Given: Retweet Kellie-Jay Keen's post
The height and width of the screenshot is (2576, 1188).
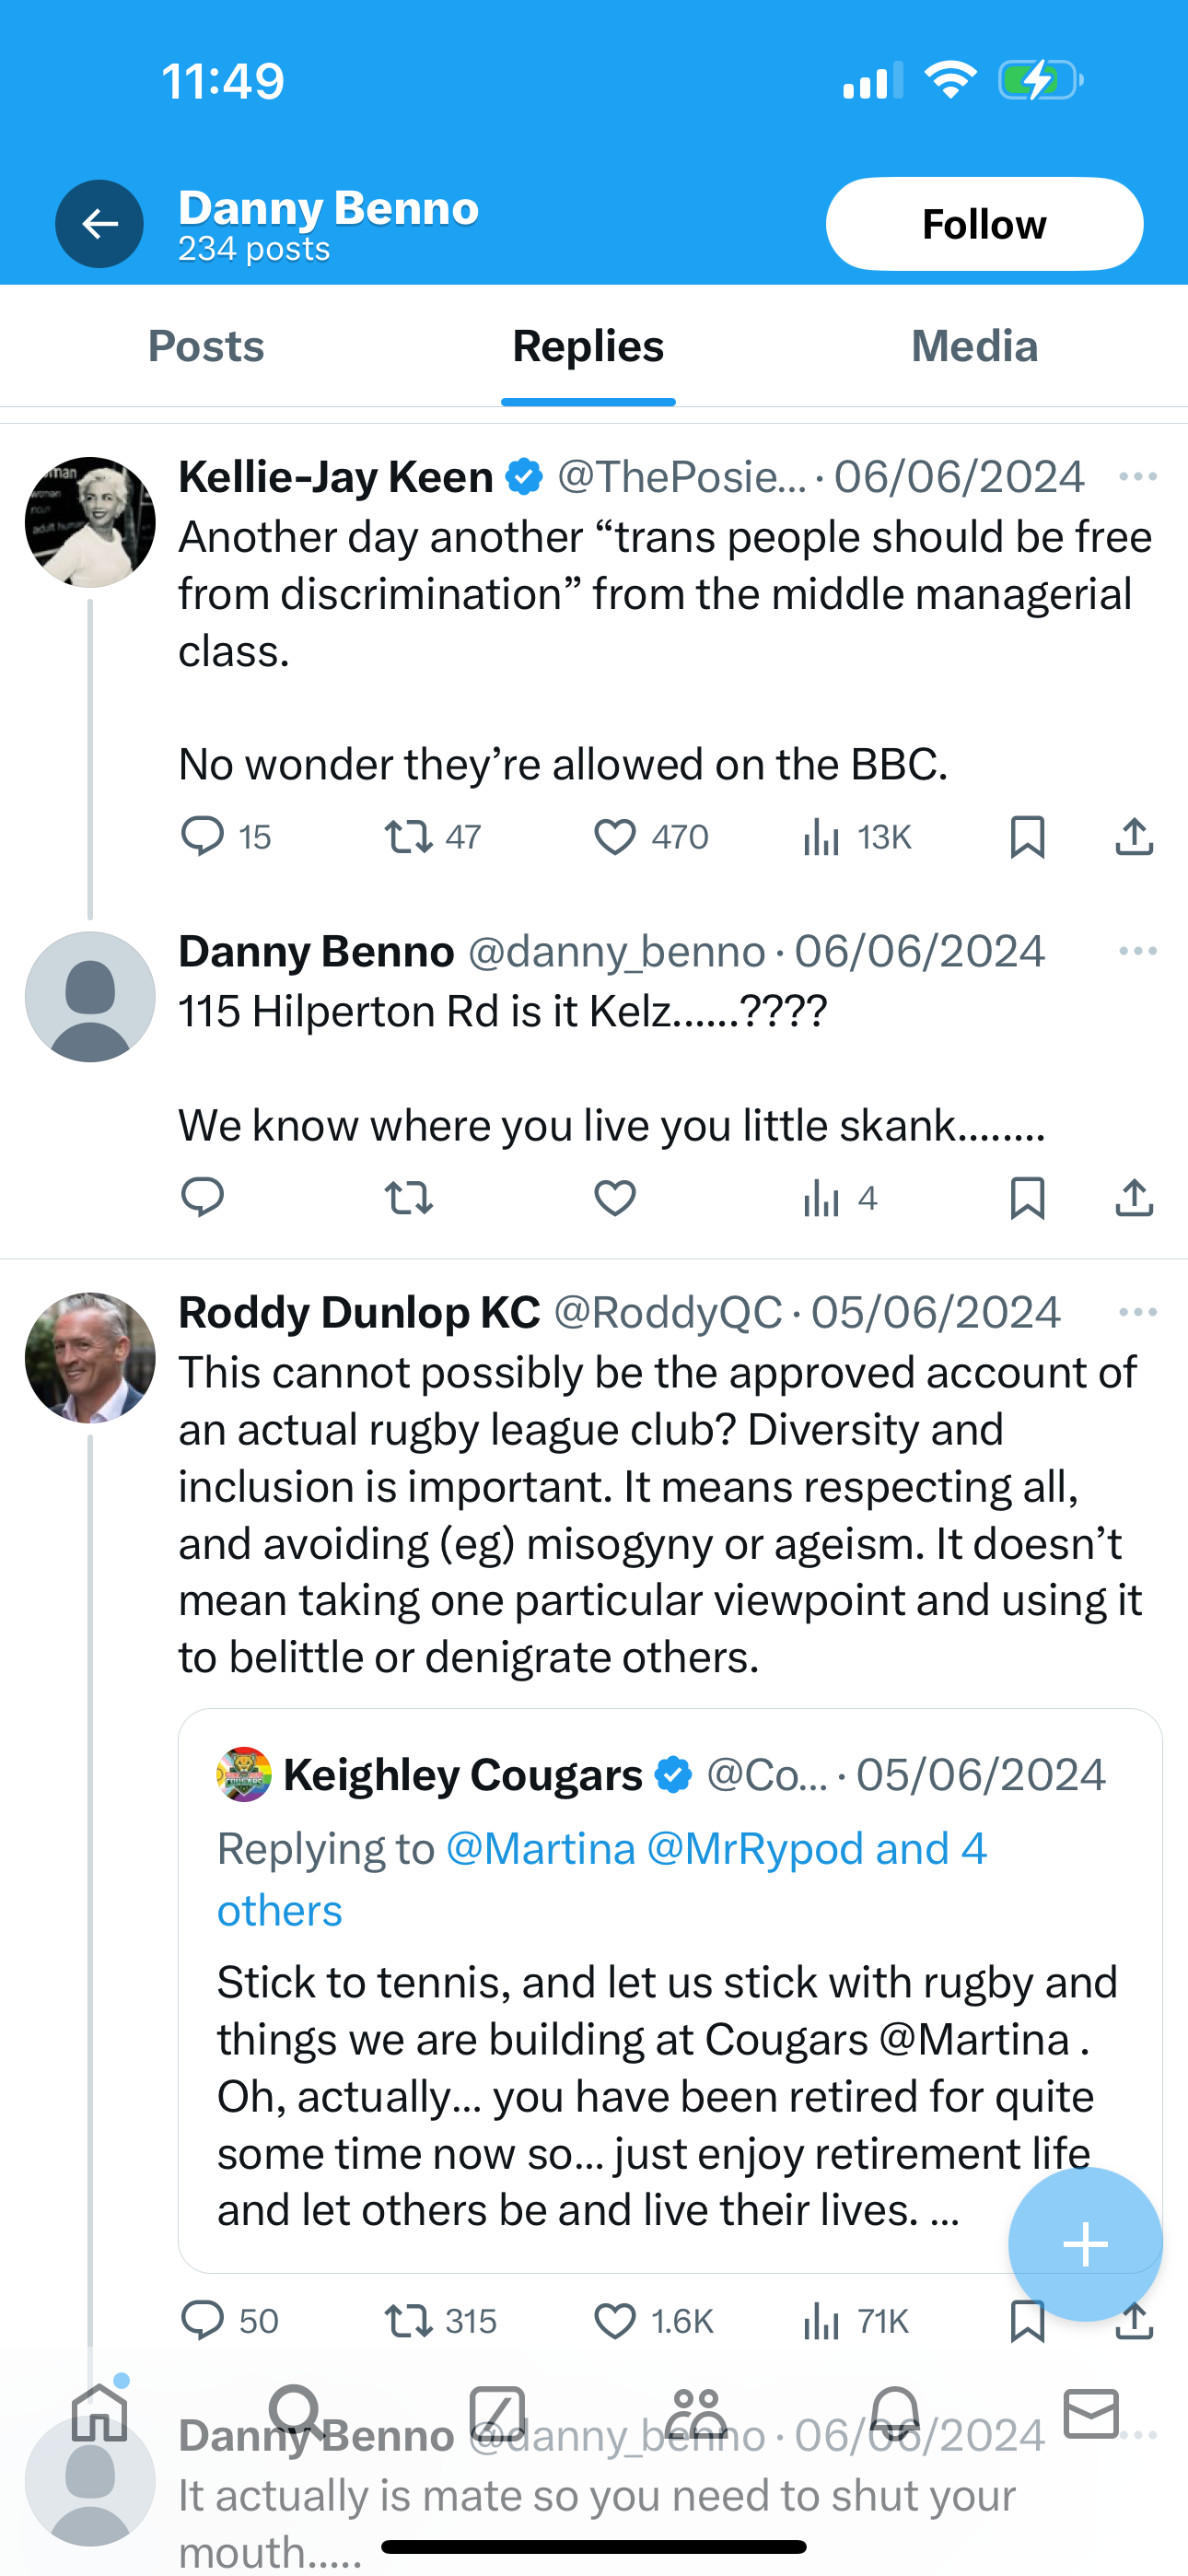Looking at the screenshot, I should click(409, 837).
